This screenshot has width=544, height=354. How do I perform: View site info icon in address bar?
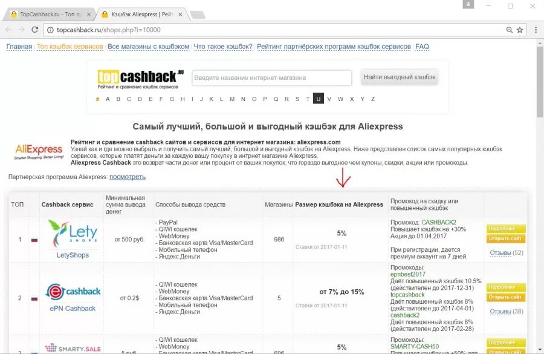[50, 30]
